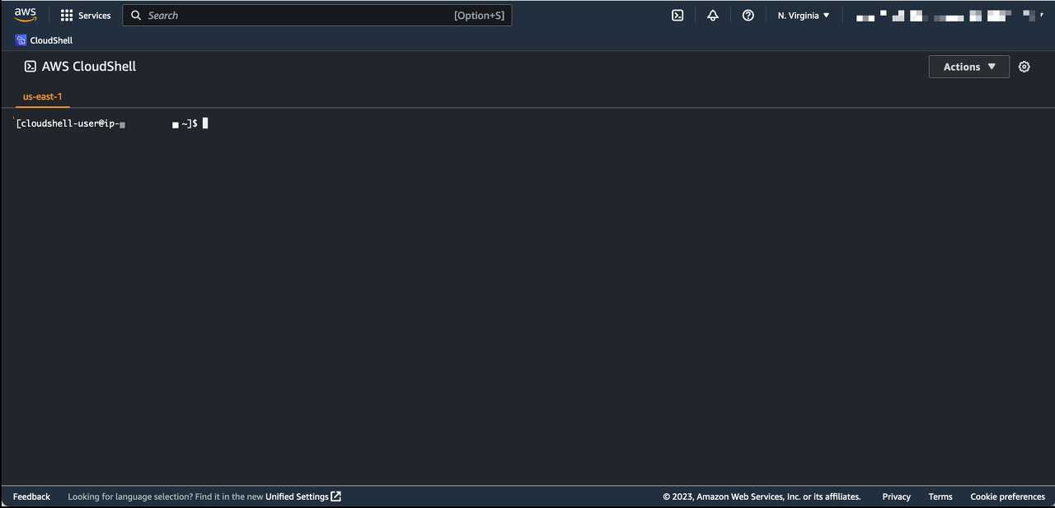Focus the top Search input field
Screen dimensions: 1055x508
click(317, 16)
